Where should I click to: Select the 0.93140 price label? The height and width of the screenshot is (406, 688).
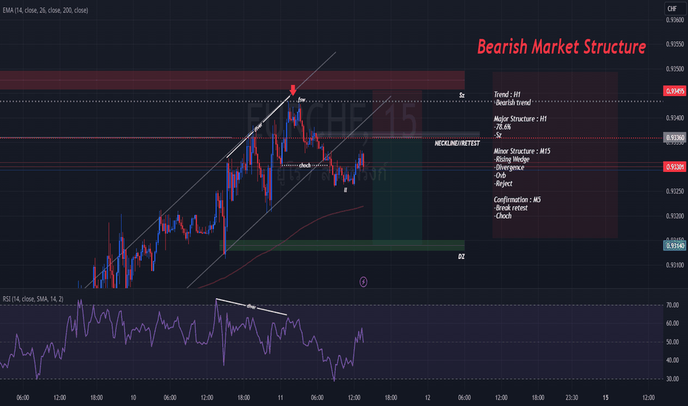click(675, 246)
